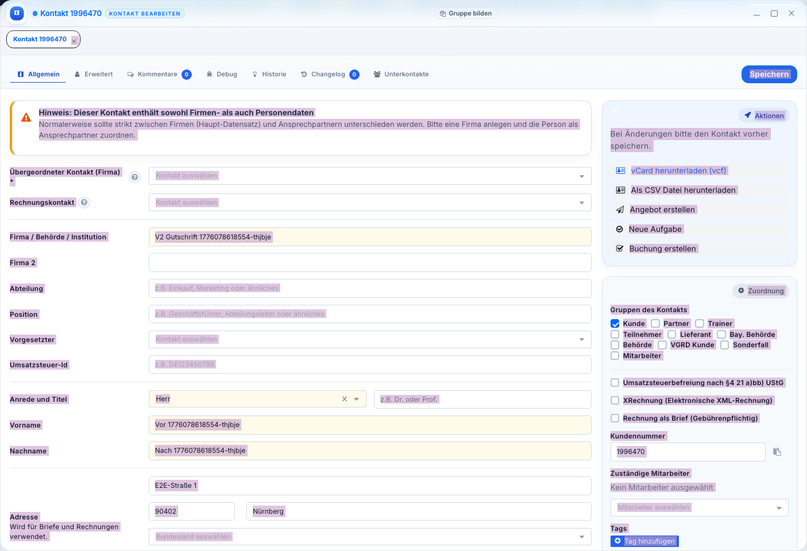Open the Vorgesetzter contact dropdown
Viewport: 807px width, 551px height.
point(369,339)
